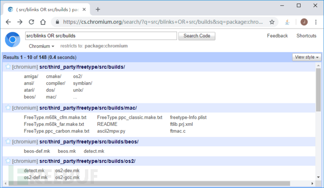Open the symbian/ folder
324x188 pixels.
pos(83,83)
